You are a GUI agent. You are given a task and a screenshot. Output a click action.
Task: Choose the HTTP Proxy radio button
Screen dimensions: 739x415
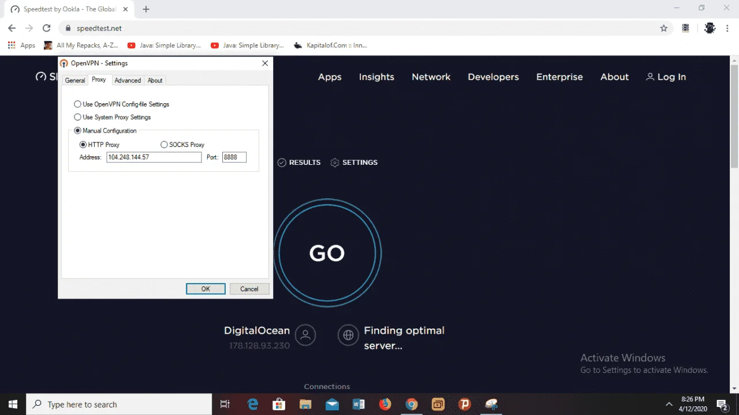coord(83,145)
